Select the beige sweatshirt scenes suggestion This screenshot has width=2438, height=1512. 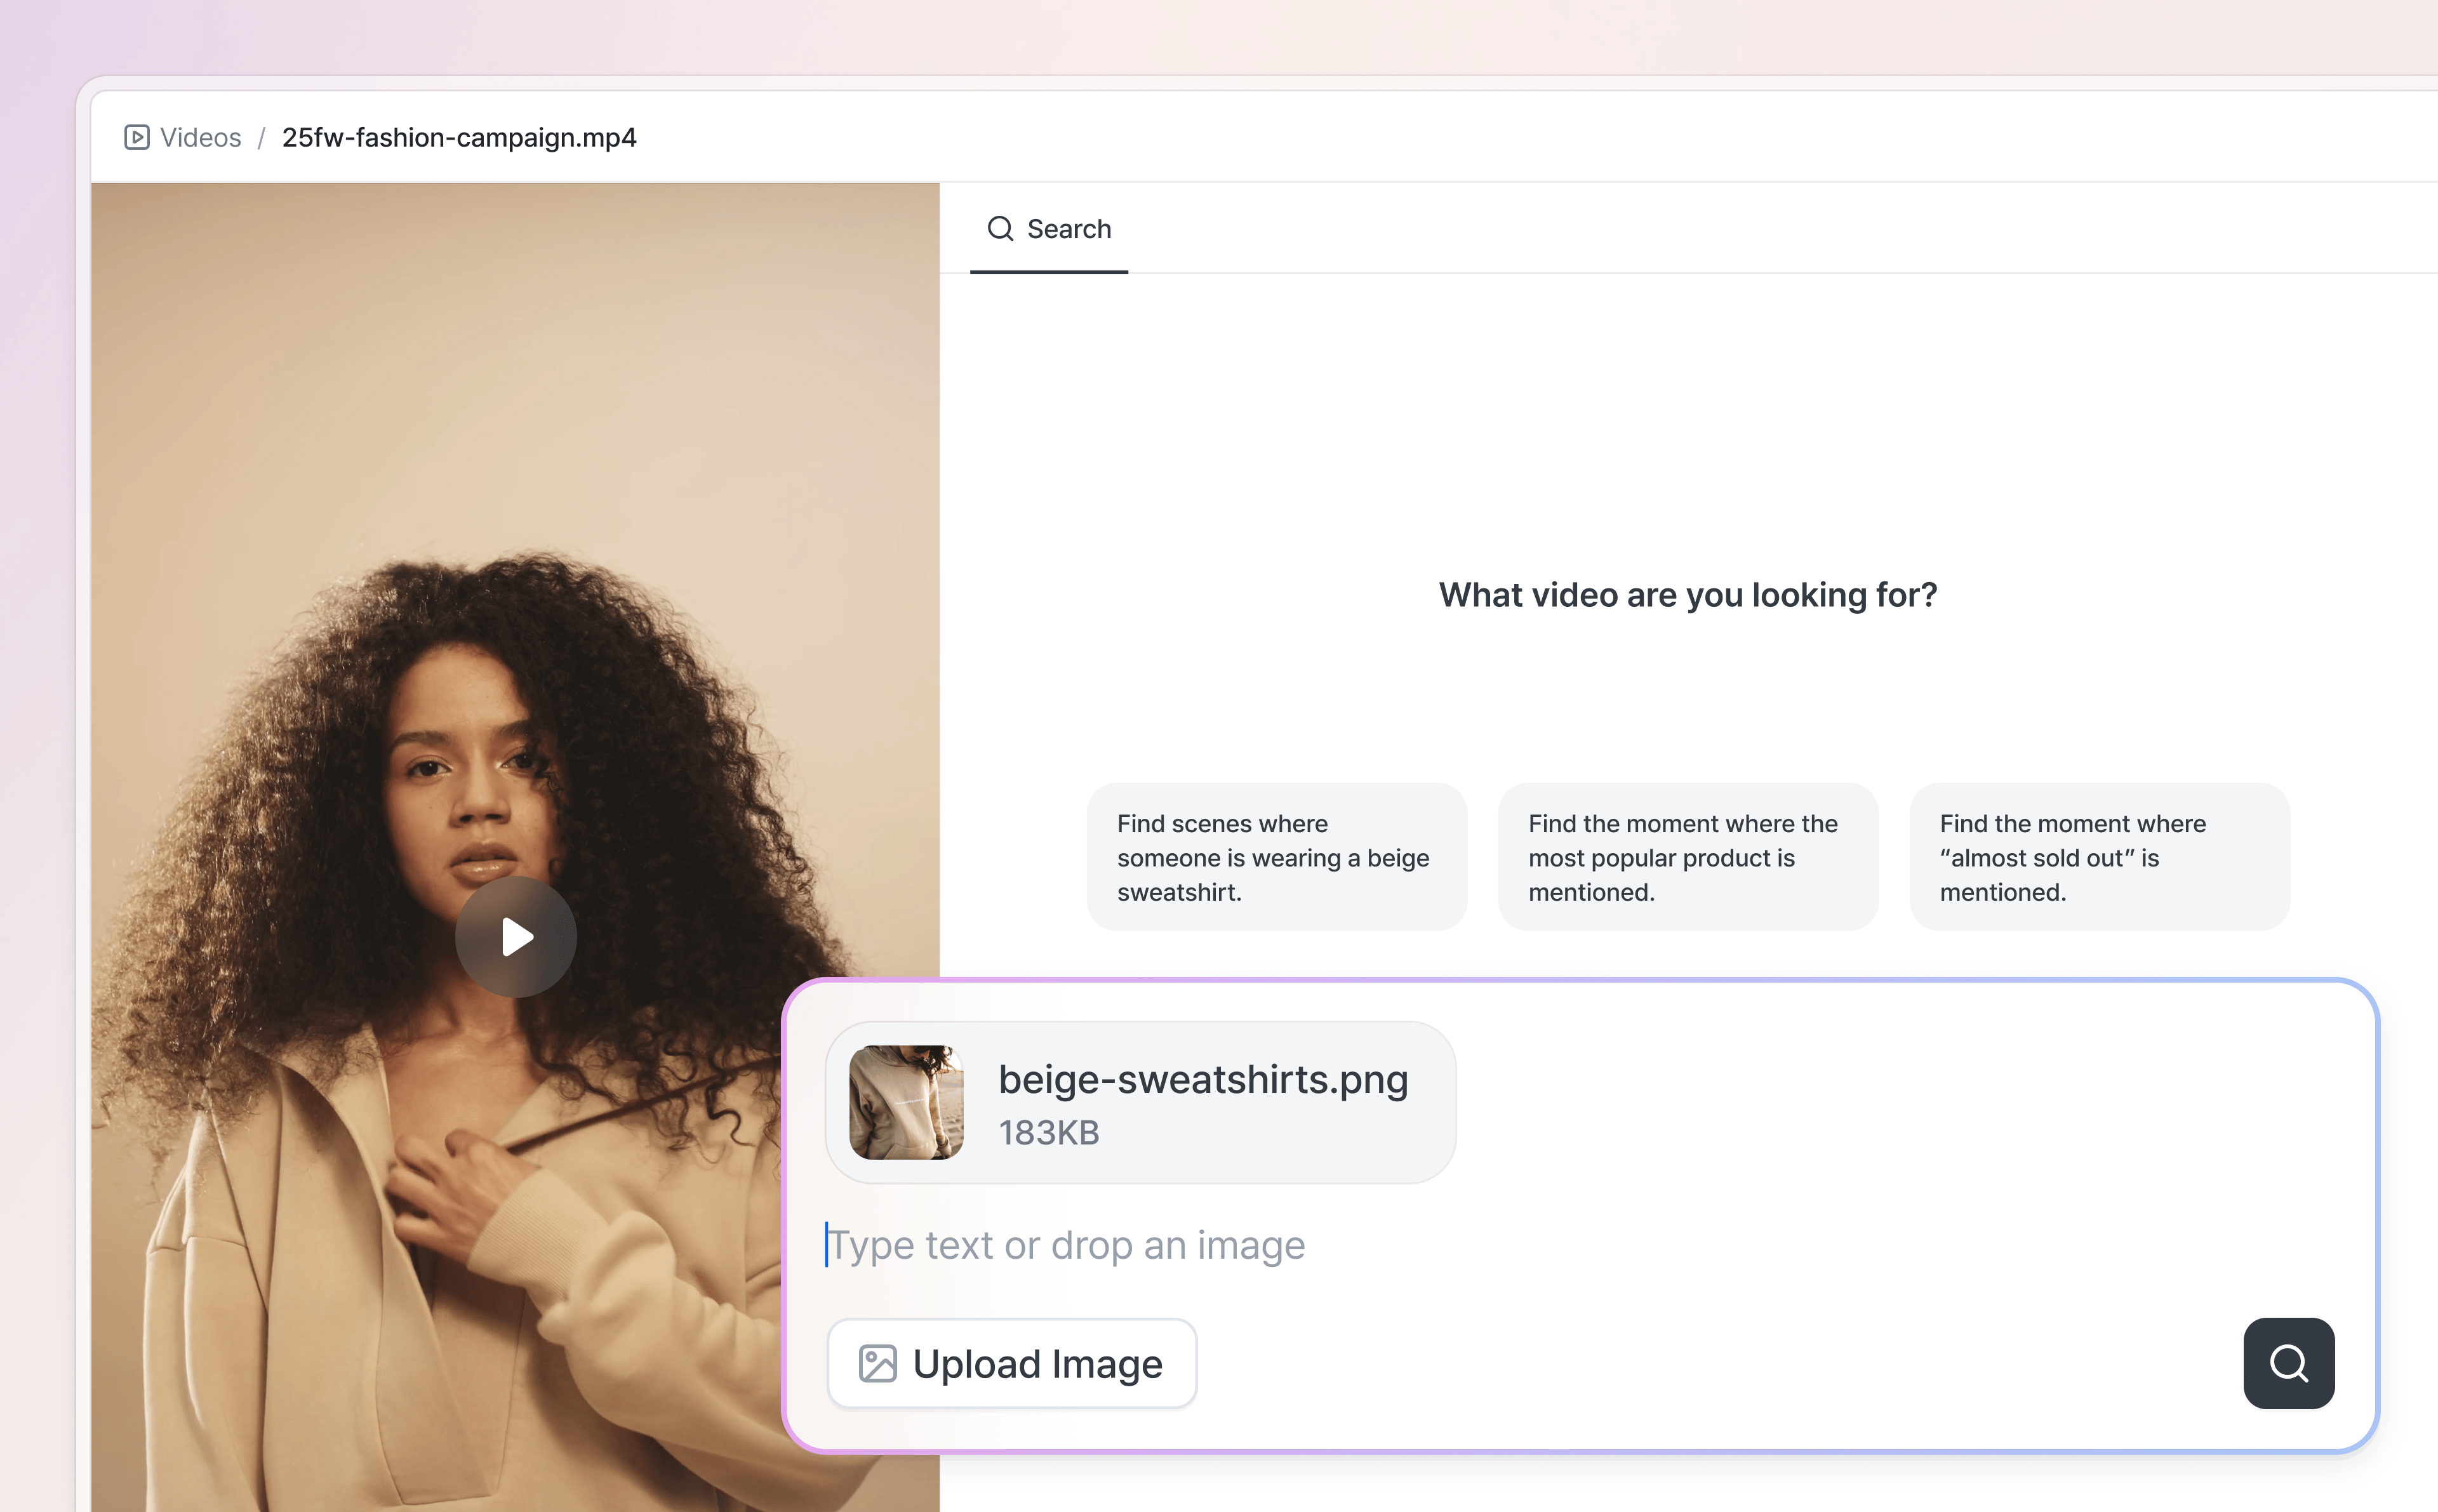(x=1276, y=857)
